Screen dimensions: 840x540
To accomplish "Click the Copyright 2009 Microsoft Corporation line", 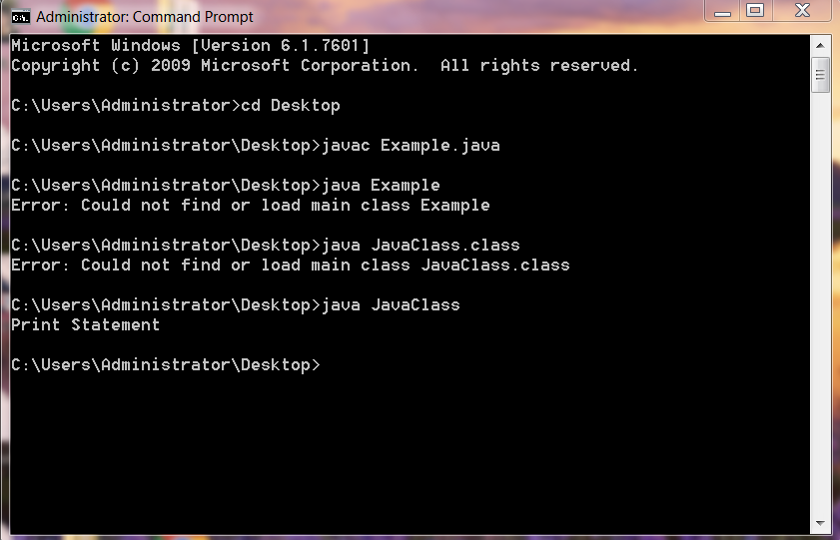I will pyautogui.click(x=325, y=65).
